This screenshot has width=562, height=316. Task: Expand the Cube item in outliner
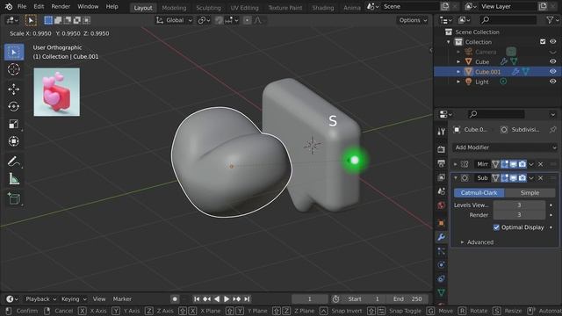pos(458,61)
